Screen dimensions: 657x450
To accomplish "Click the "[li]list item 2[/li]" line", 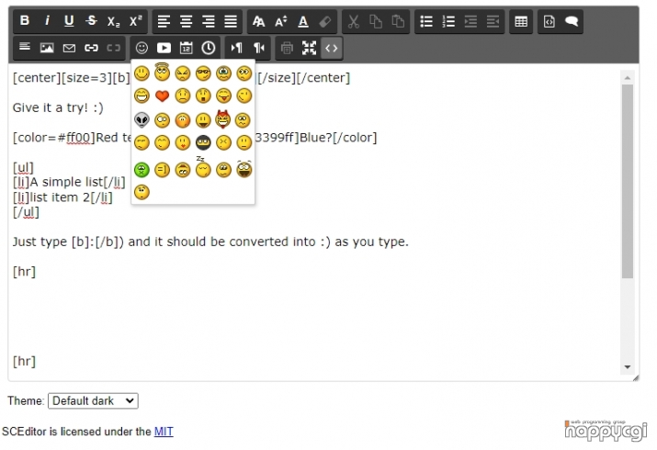I will point(62,197).
